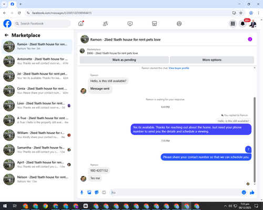The height and width of the screenshot is (210, 263).
Task: Open the Facebook menu grid icon
Action: [x=232, y=24]
